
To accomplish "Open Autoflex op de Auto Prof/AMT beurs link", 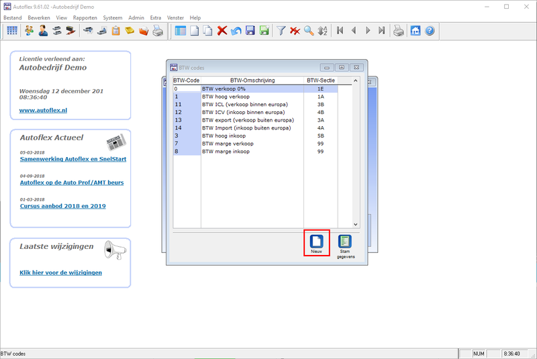I will 72,183.
